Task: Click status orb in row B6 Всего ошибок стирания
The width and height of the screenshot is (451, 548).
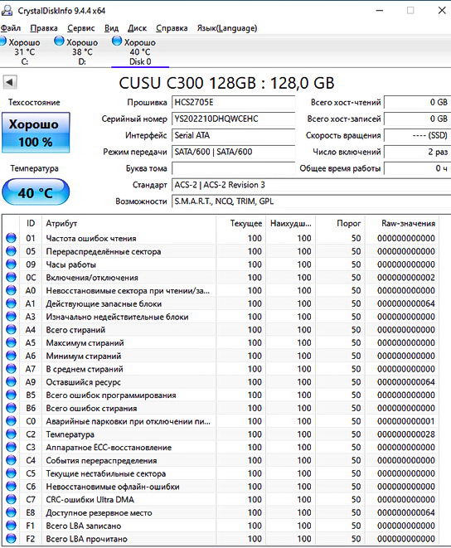Action: [x=11, y=408]
